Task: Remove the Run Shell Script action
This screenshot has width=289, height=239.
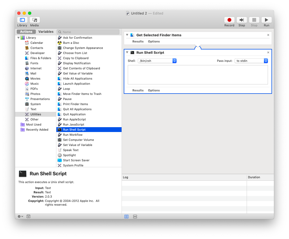Action: 268,52
